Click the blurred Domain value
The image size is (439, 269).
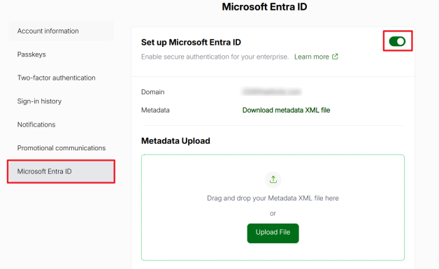click(x=271, y=92)
